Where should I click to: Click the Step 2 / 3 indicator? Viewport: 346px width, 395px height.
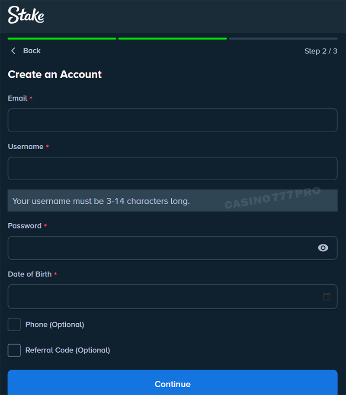[x=321, y=51]
